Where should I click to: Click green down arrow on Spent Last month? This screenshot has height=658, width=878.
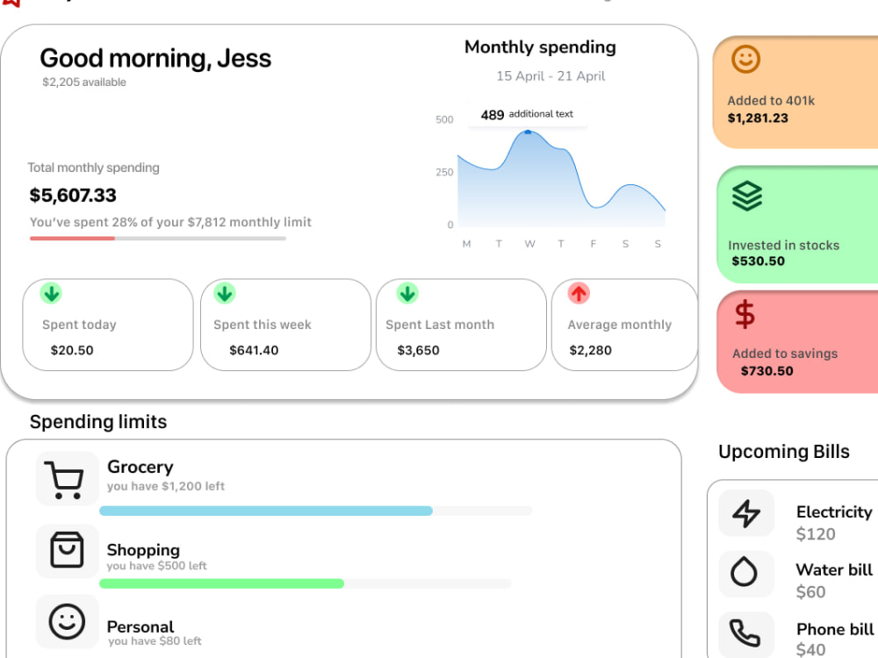point(407,293)
